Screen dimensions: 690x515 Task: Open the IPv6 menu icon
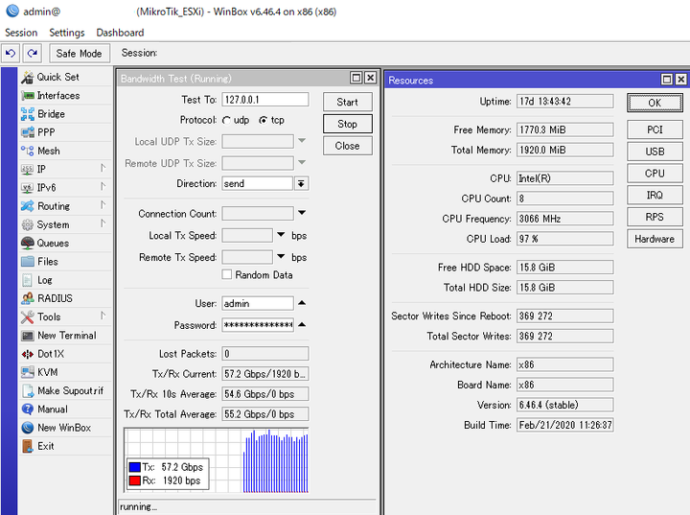[x=27, y=188]
